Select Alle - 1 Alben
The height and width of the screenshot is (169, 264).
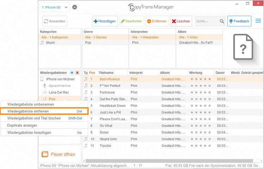pyautogui.click(x=199, y=37)
